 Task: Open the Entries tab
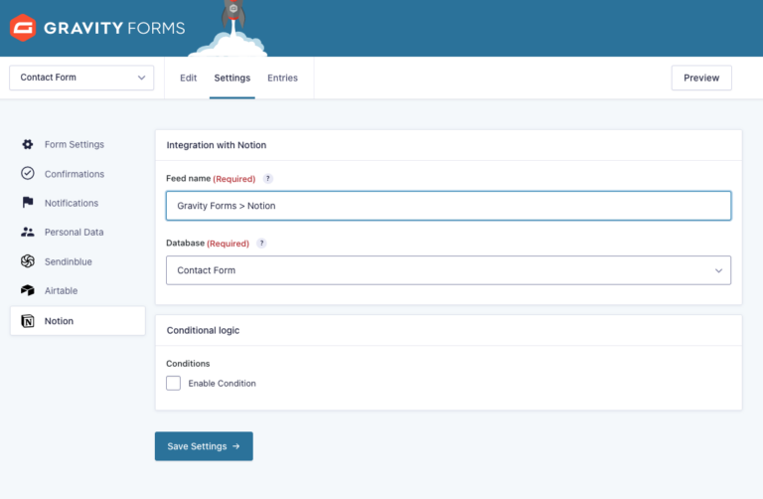pyautogui.click(x=282, y=78)
